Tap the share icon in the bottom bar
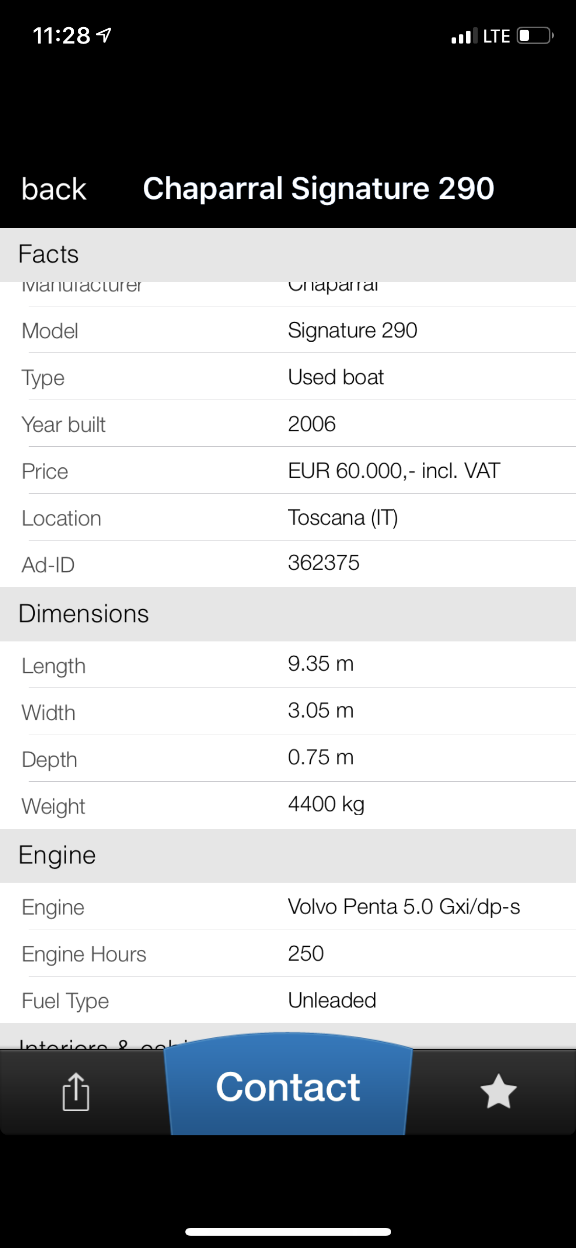 (76, 1092)
